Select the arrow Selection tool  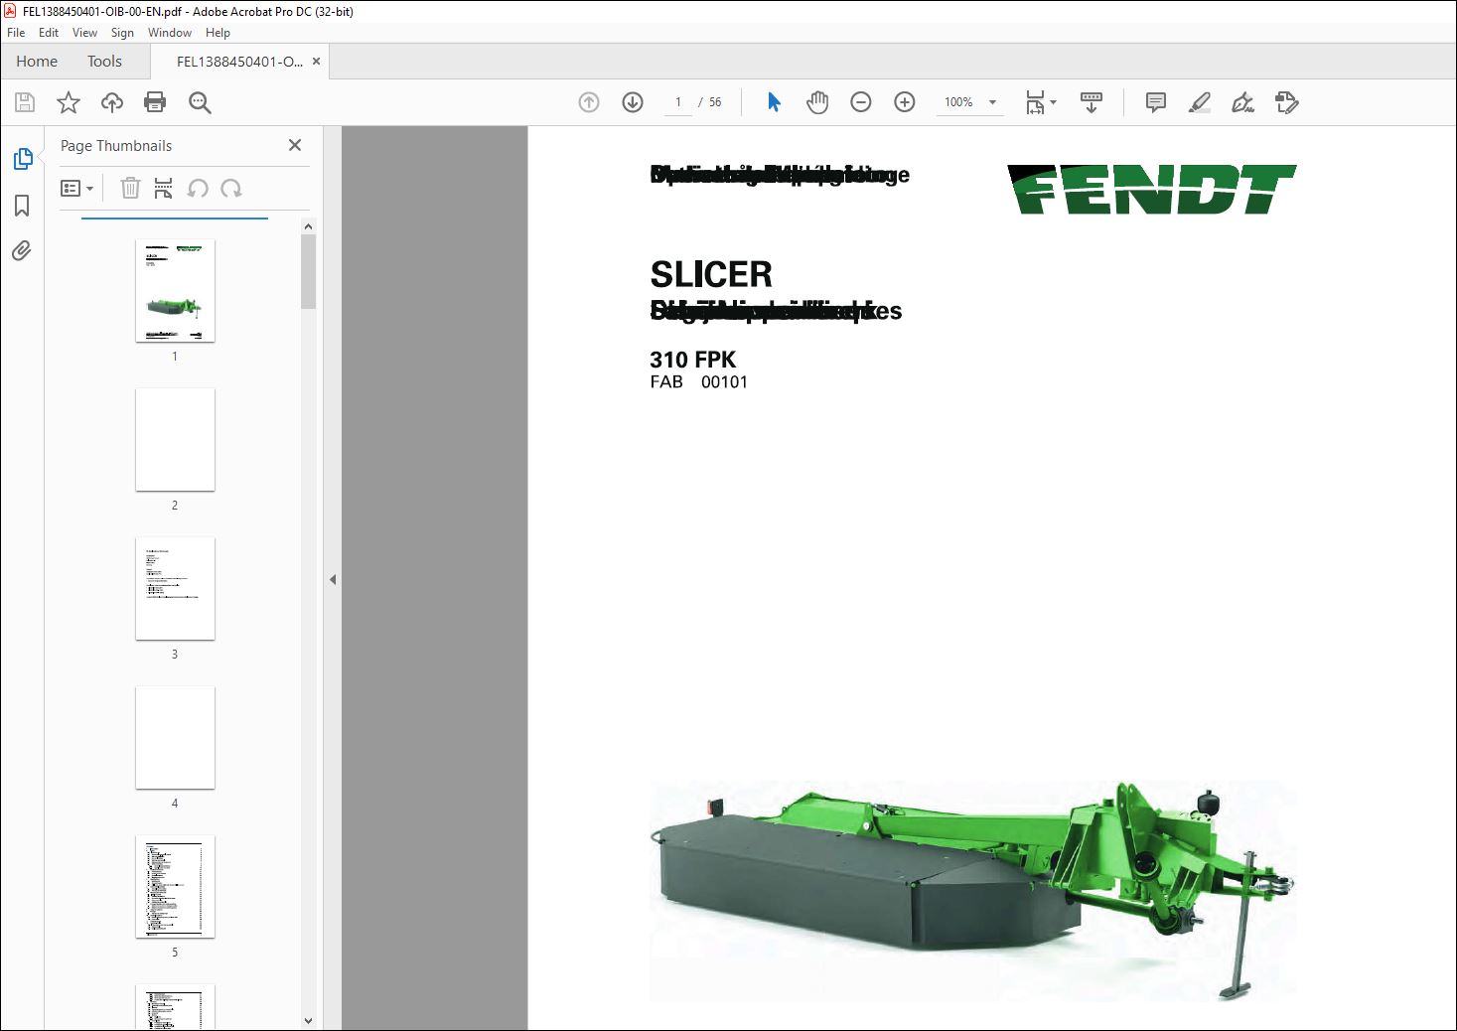coord(775,102)
